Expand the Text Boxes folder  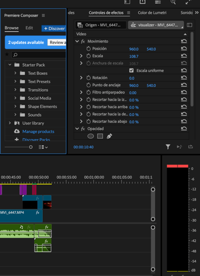coord(15,73)
